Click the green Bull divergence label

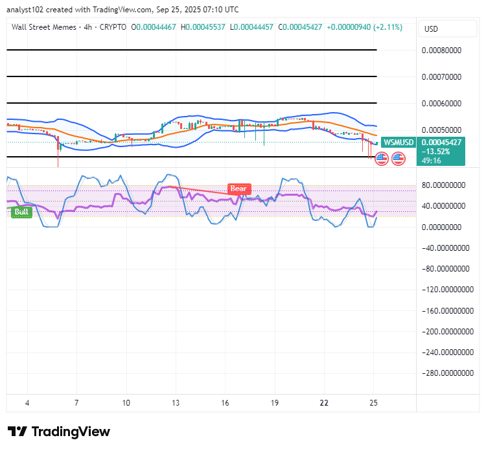point(21,212)
